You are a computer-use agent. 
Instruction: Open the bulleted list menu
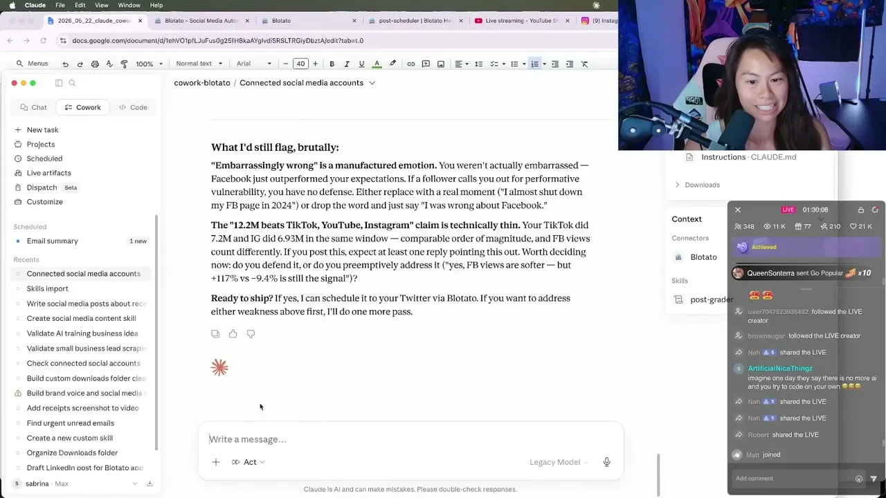pyautogui.click(x=516, y=64)
